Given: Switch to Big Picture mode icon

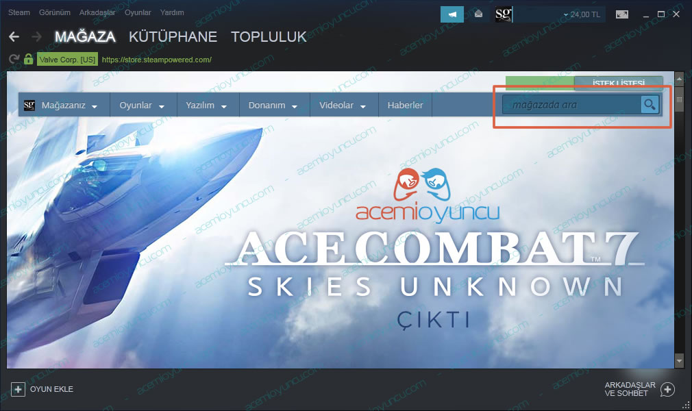Looking at the screenshot, I should (x=622, y=14).
